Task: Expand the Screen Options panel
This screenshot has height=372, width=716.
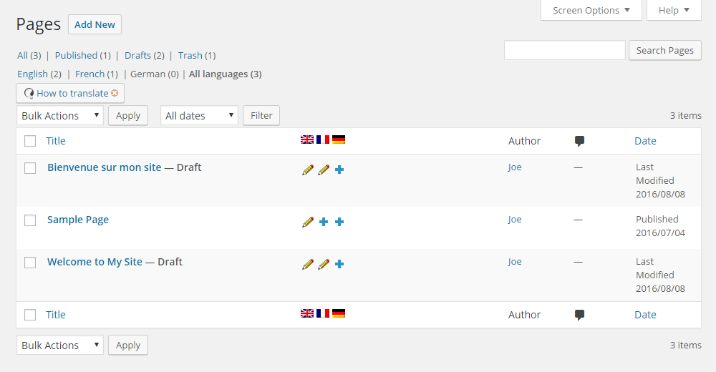Action: [591, 10]
